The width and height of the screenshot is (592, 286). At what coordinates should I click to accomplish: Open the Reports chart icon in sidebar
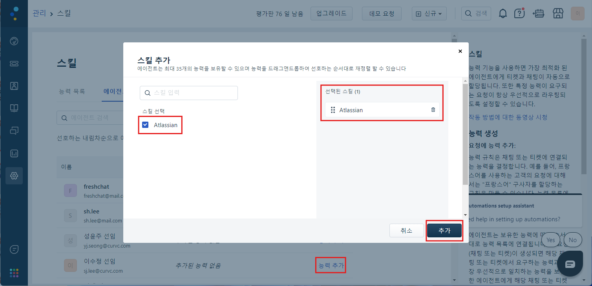(14, 153)
